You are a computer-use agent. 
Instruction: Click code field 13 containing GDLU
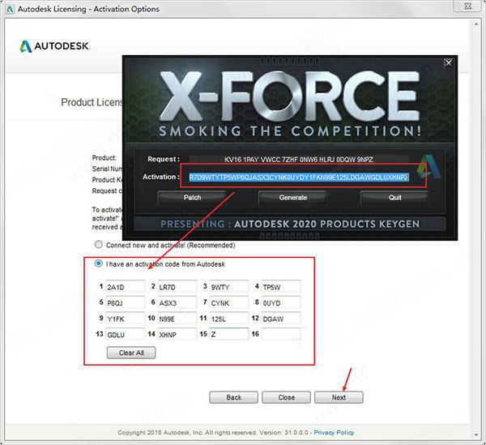tap(125, 334)
